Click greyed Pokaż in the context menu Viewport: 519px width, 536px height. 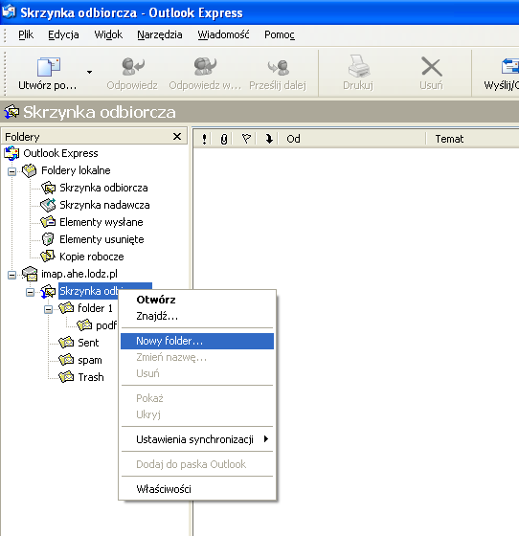[x=197, y=398]
